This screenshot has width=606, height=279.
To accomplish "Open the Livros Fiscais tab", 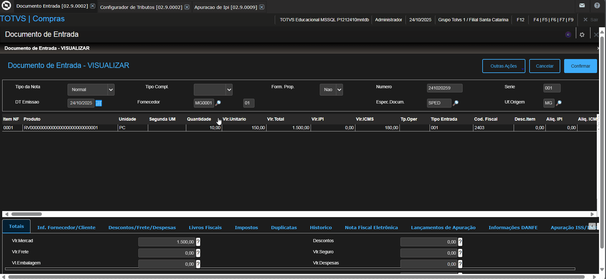I will (x=205, y=228).
